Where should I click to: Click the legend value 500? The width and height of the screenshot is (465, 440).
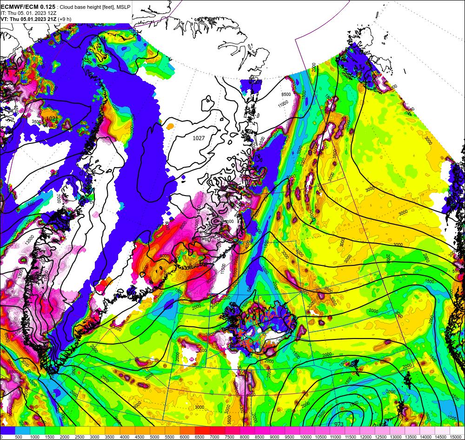pyautogui.click(x=19, y=437)
